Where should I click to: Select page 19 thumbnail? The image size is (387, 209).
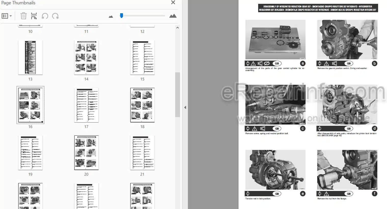pos(30,153)
